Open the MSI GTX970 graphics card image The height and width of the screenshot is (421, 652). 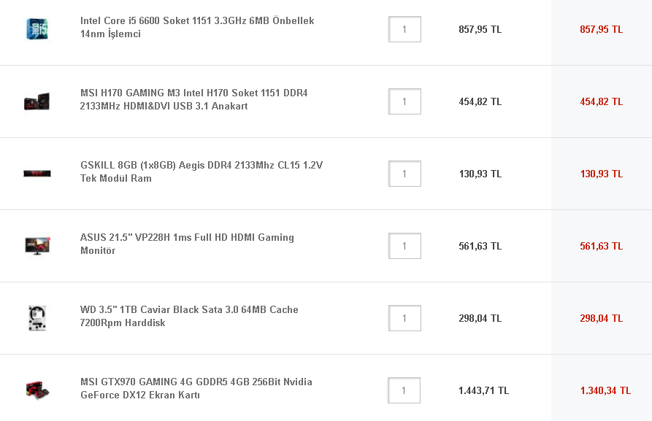pyautogui.click(x=37, y=389)
